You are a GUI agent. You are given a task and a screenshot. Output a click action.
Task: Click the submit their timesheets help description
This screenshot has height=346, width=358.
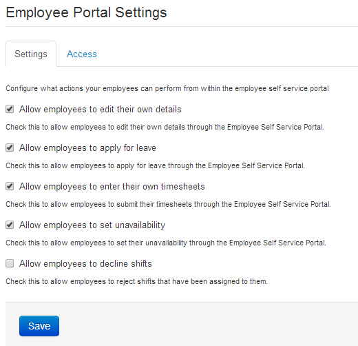pyautogui.click(x=169, y=204)
